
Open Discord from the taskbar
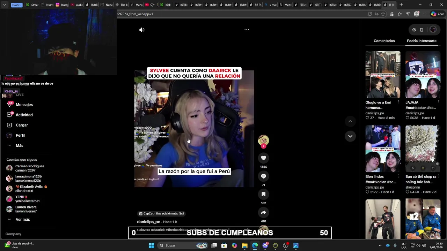pos(265,245)
